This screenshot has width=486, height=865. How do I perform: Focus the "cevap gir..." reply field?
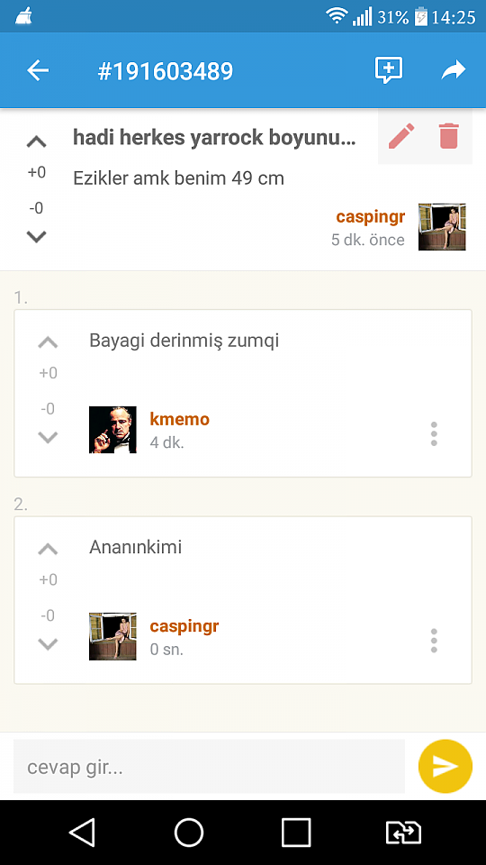(209, 766)
